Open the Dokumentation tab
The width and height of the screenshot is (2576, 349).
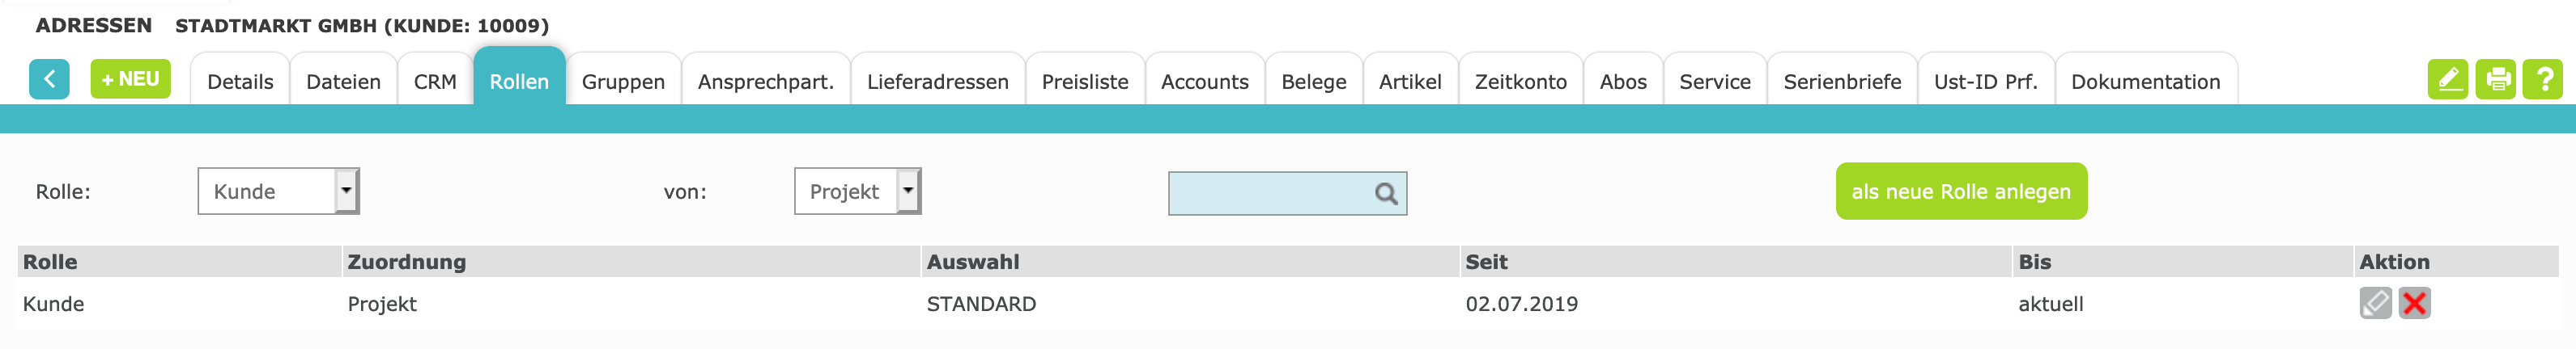[x=2145, y=82]
